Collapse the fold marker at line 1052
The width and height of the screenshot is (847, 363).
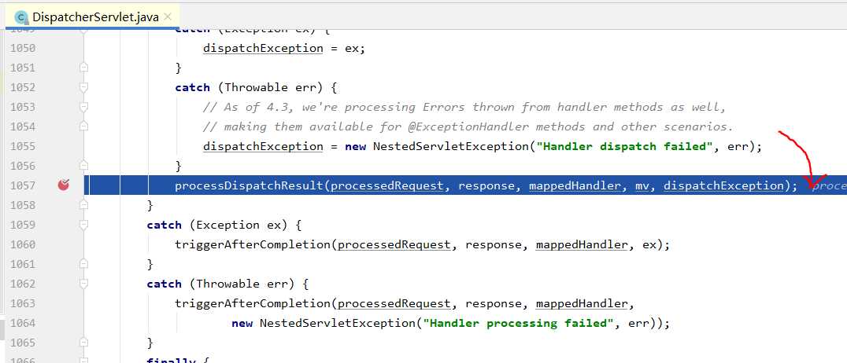83,87
